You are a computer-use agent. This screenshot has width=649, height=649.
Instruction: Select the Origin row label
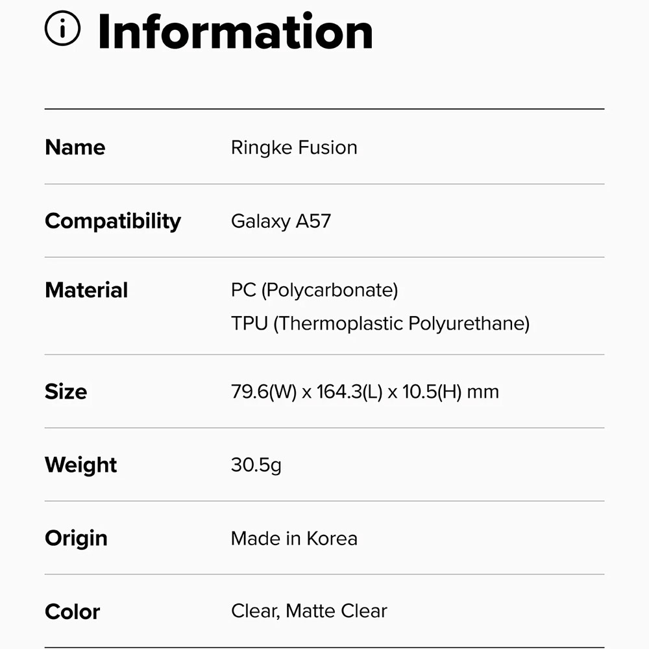(76, 538)
